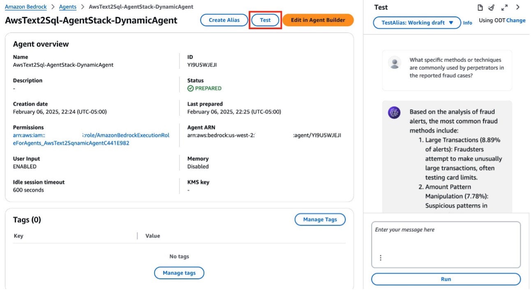Click the Agent ARN value

tap(264, 135)
